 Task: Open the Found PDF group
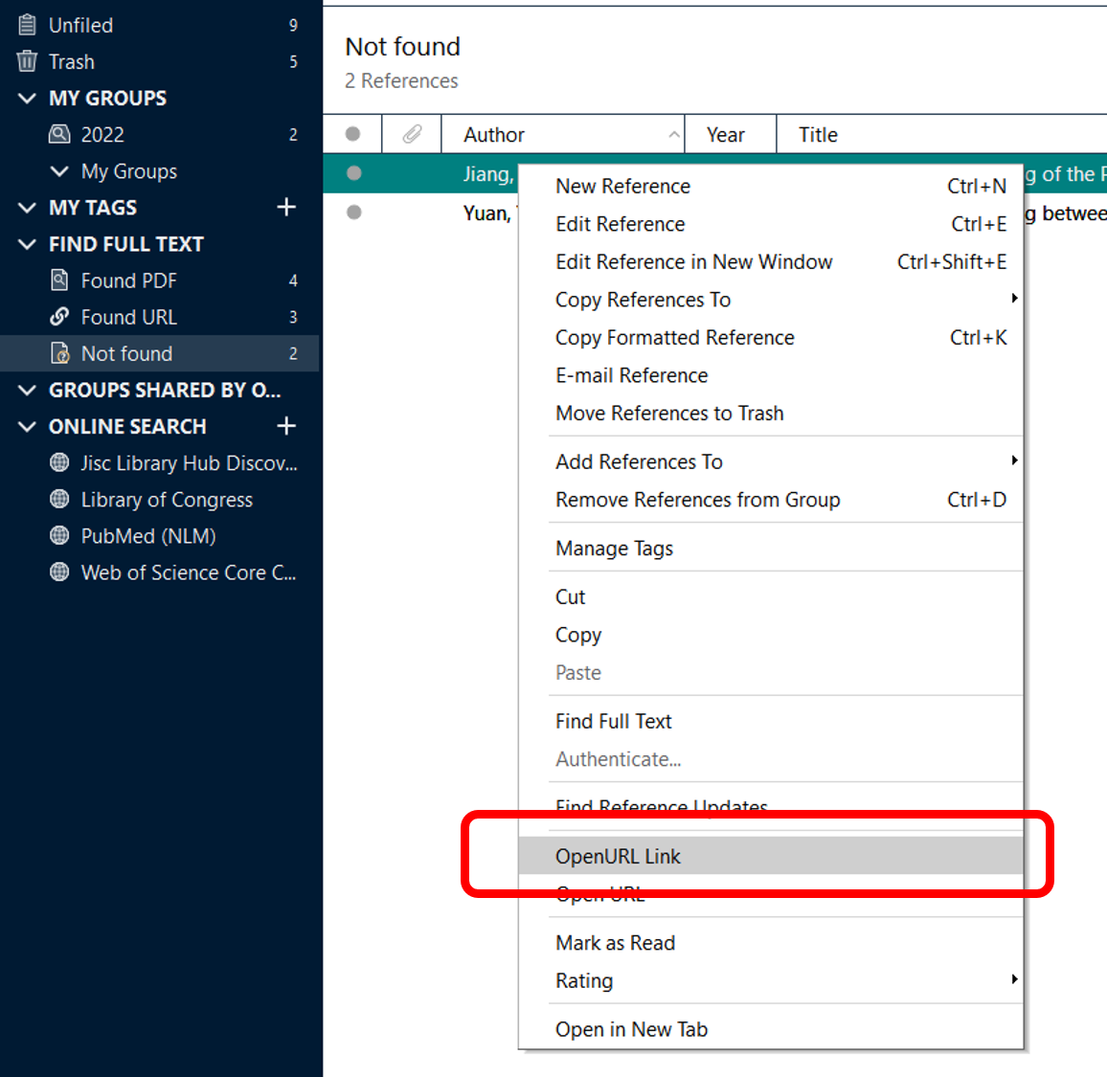click(x=159, y=280)
